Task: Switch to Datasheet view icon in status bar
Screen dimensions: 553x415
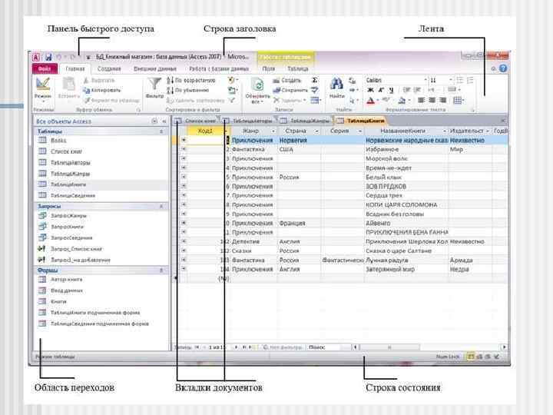Action: point(471,357)
